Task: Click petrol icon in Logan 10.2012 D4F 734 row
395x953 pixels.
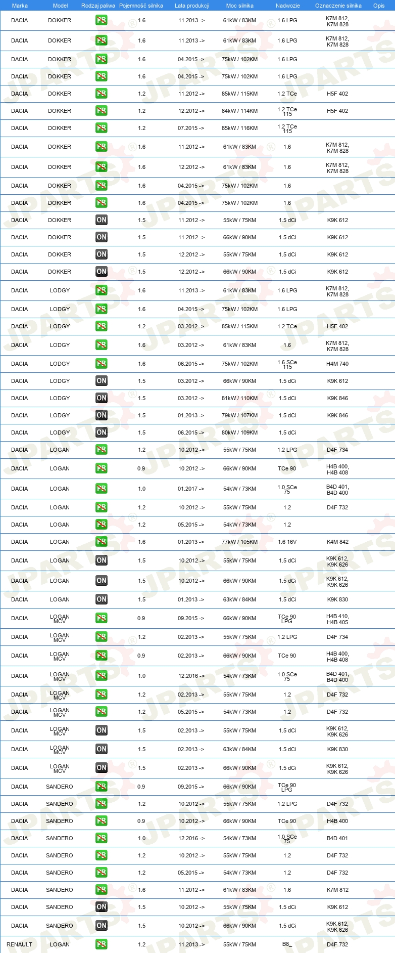Action: tap(102, 450)
